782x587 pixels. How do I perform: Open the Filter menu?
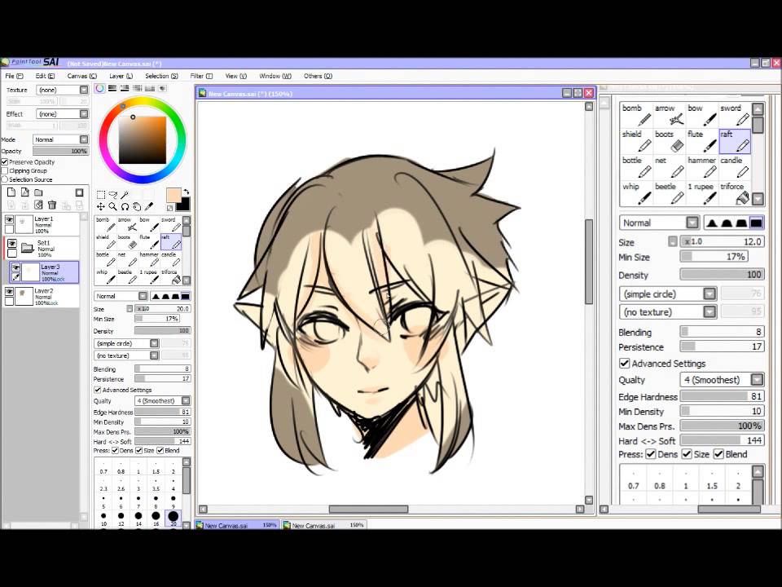(x=200, y=76)
